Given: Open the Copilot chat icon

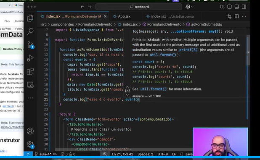Looking at the screenshot, I should [x=188, y=7].
